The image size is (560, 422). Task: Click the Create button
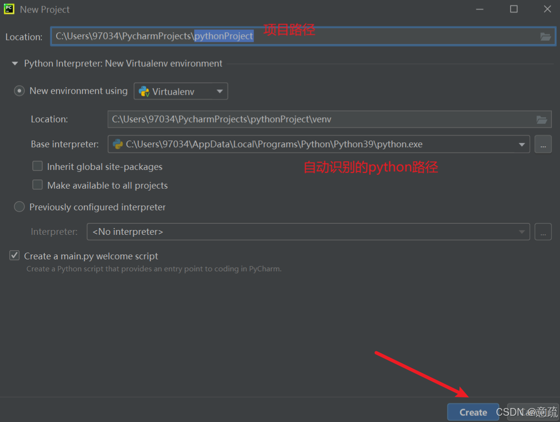click(x=473, y=412)
